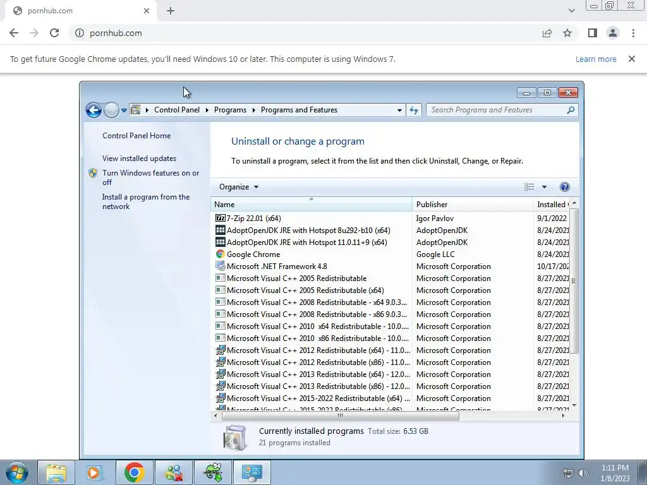Click Igor Pavlov publisher cell
The image size is (647, 485).
[435, 218]
